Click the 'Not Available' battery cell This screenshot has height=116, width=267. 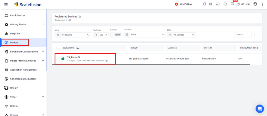pyautogui.click(x=209, y=59)
